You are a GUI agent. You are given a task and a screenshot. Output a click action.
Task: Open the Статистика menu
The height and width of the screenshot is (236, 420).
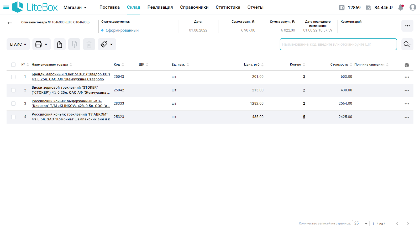tap(228, 7)
